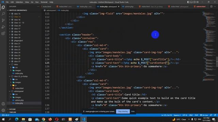Image resolution: width=218 pixels, height=122 pixels.
Task: Change the Spaces: 2 indentation setting
Action: tap(177, 115)
